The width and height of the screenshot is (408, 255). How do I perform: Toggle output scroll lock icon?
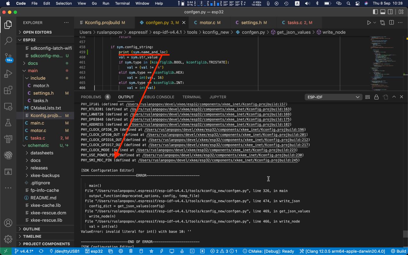tap(376, 97)
